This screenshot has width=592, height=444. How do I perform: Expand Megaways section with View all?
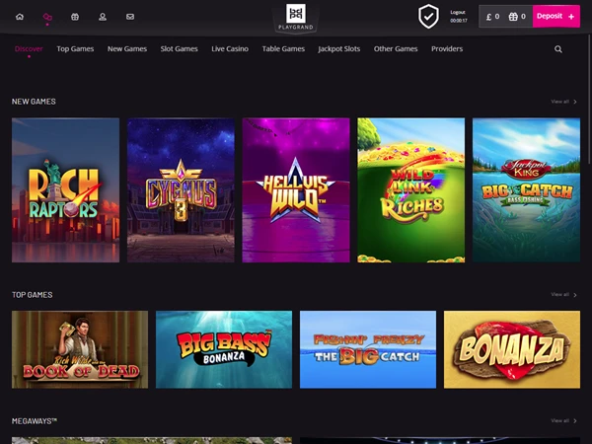tap(563, 421)
